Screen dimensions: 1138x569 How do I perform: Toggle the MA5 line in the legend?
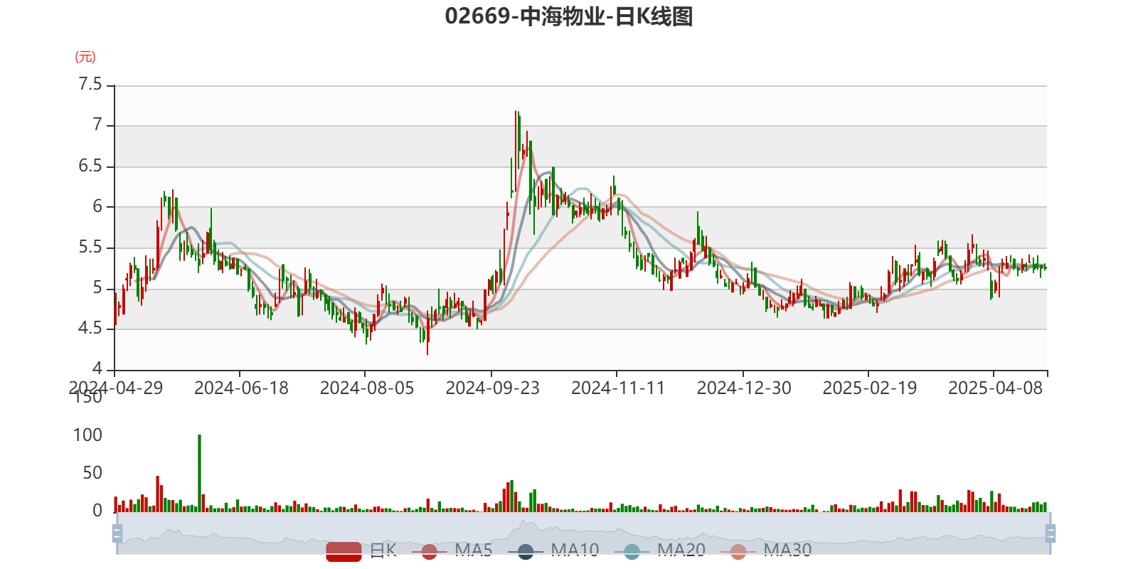452,551
